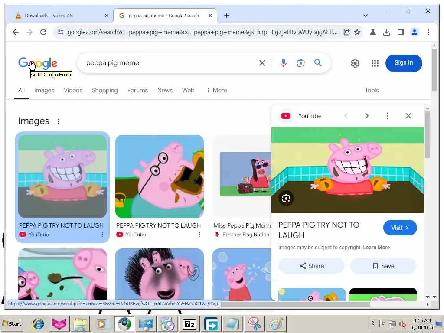Start voice search with microphone icon
This screenshot has height=333, width=444.
[x=284, y=63]
